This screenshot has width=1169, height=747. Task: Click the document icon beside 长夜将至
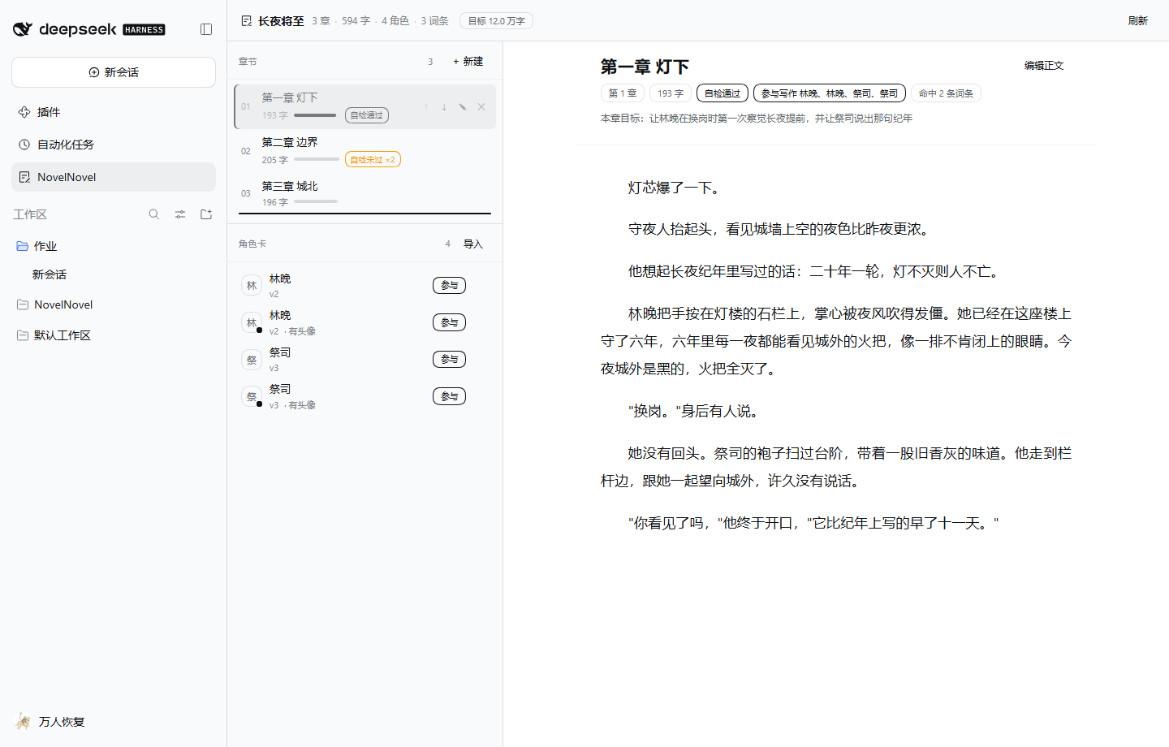point(247,21)
